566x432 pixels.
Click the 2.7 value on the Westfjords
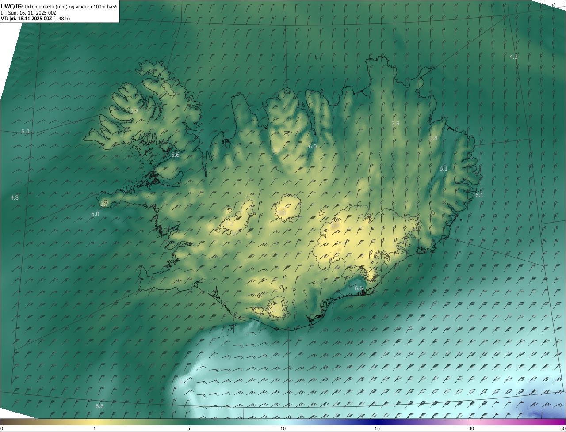(x=134, y=111)
